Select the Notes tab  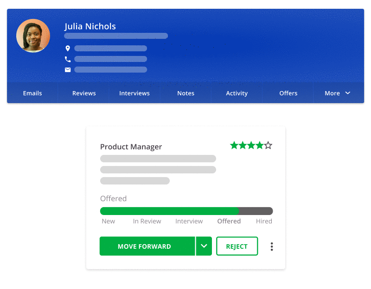pyautogui.click(x=185, y=93)
